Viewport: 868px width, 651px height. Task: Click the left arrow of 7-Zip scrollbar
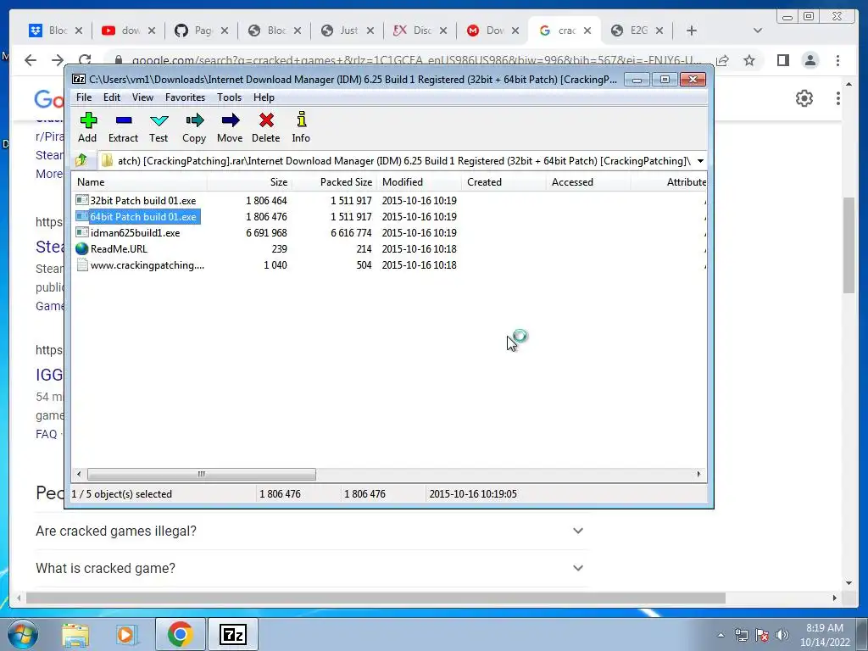[79, 474]
